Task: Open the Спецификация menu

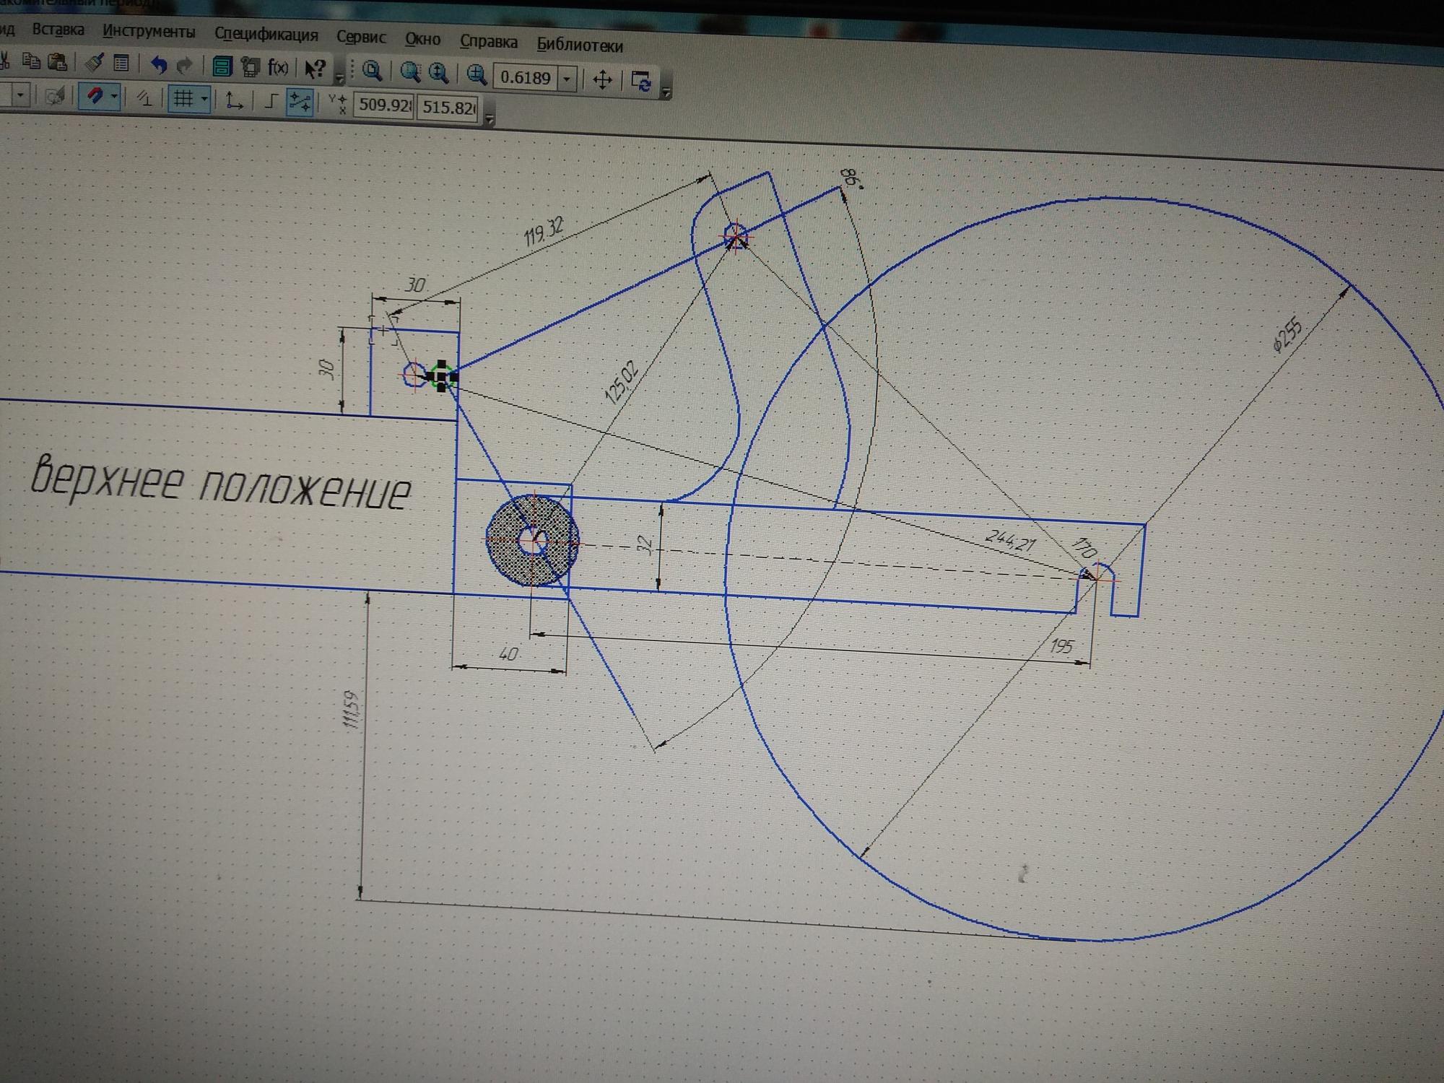Action: tap(266, 35)
